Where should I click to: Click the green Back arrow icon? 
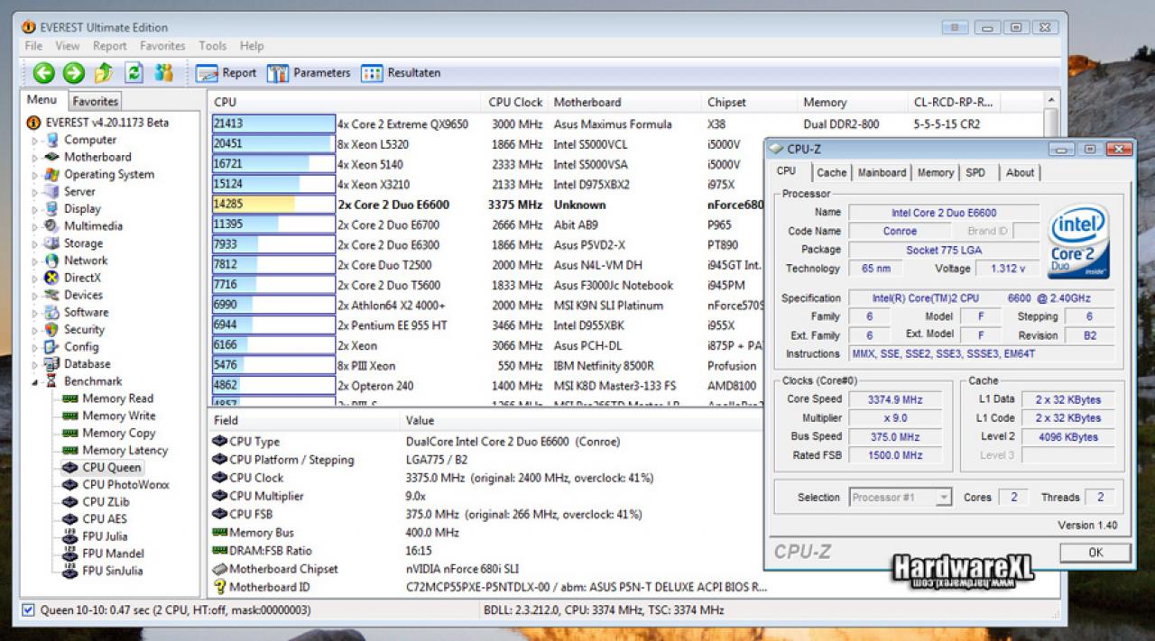[44, 73]
